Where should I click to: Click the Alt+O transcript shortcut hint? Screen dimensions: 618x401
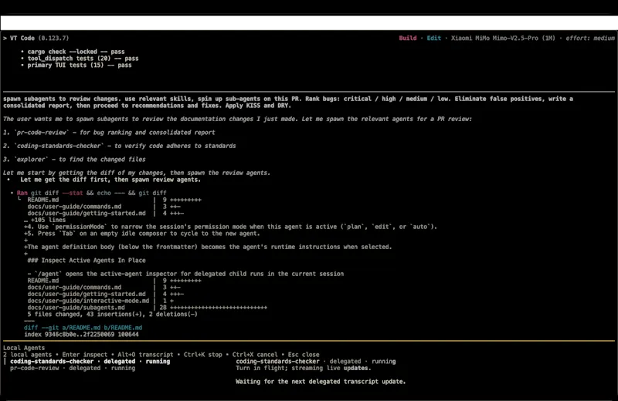click(145, 355)
